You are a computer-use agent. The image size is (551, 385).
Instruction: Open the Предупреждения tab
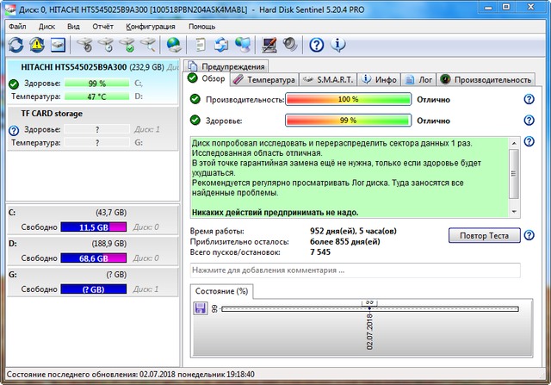227,65
